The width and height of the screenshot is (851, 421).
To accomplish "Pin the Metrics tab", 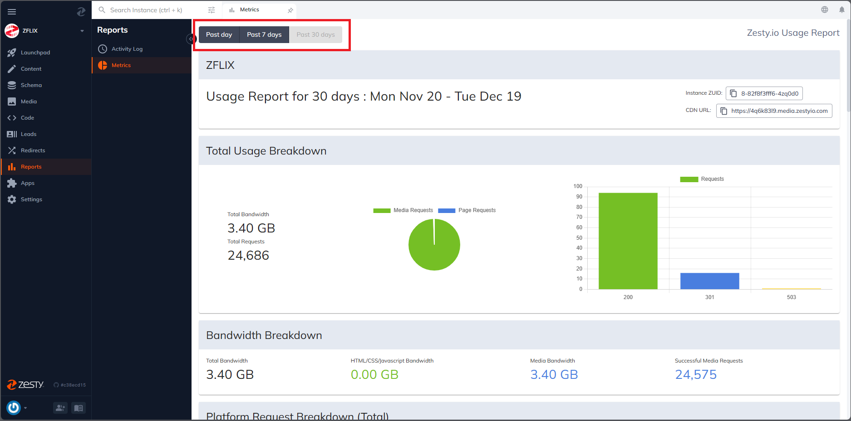I will pyautogui.click(x=290, y=10).
